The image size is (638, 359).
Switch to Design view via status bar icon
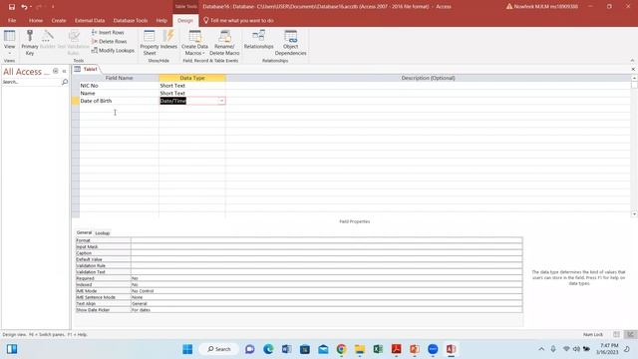point(630,334)
